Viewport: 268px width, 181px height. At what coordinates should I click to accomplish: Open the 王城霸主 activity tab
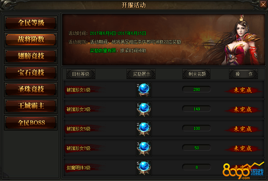point(31,106)
